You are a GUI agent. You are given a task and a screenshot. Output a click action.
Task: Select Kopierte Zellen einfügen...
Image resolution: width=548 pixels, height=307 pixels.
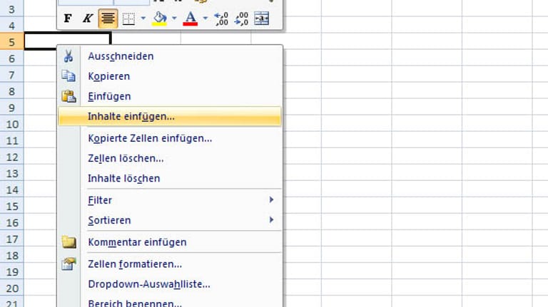coord(170,138)
